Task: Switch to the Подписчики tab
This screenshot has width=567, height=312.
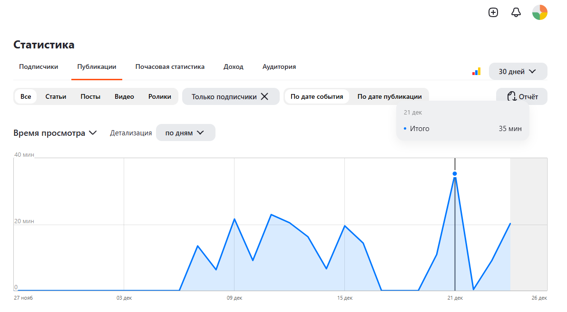Action: pyautogui.click(x=39, y=67)
